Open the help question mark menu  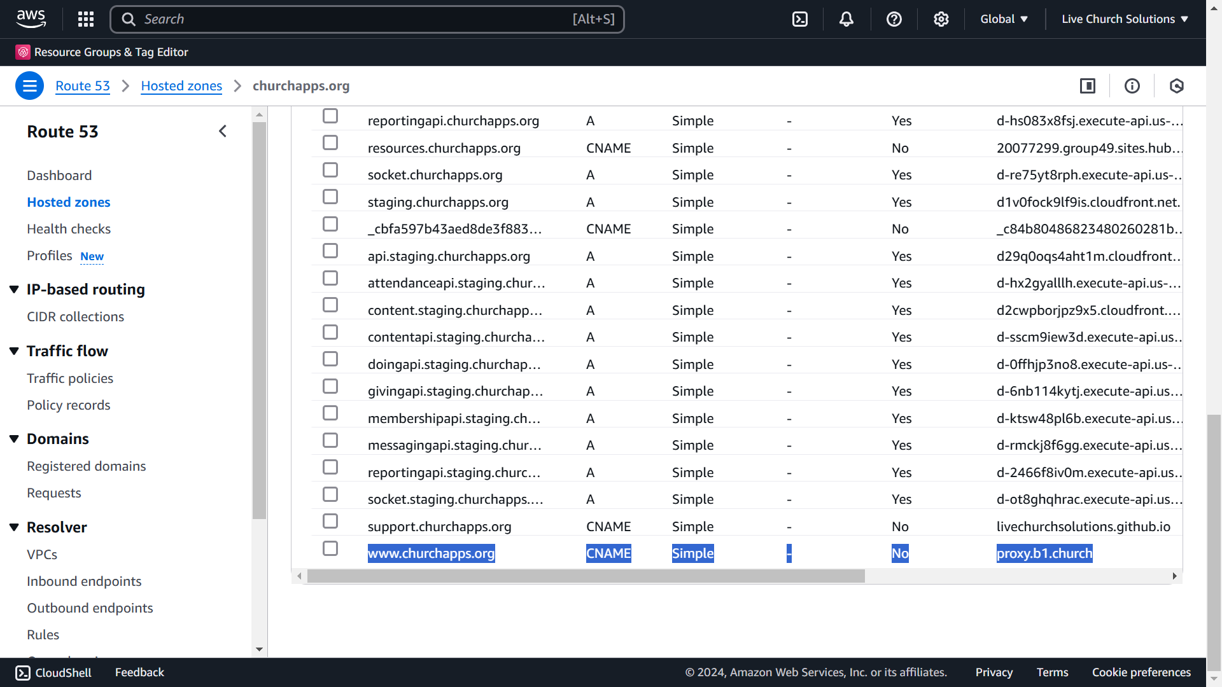click(894, 19)
